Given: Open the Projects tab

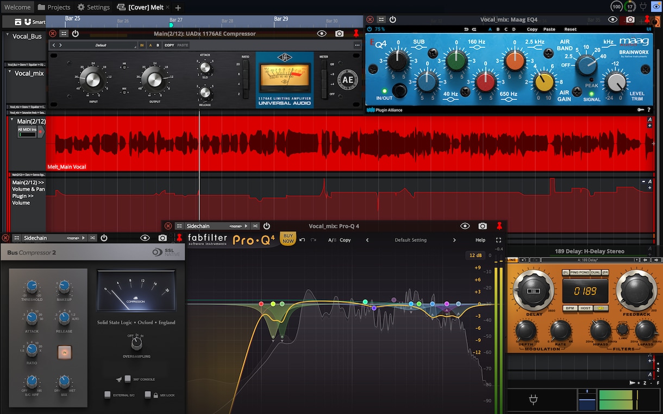Looking at the screenshot, I should pos(54,7).
